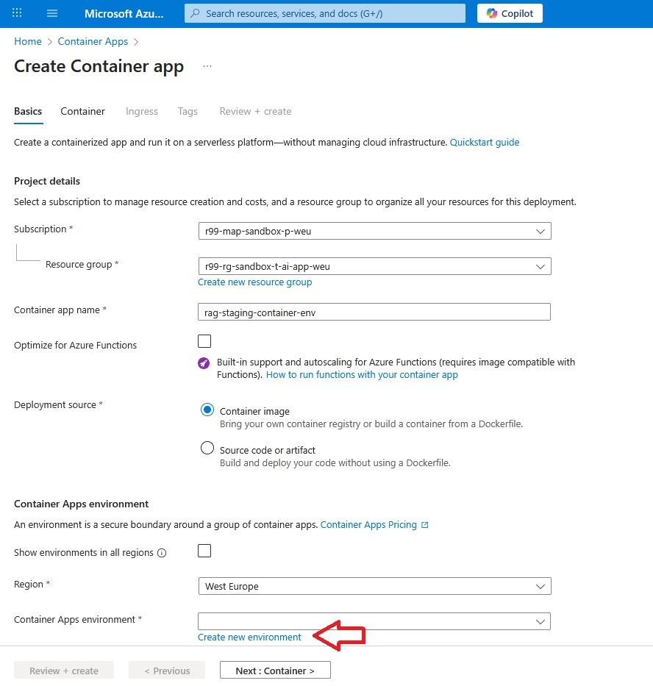
Task: Click the Container app name input field
Action: coord(374,312)
